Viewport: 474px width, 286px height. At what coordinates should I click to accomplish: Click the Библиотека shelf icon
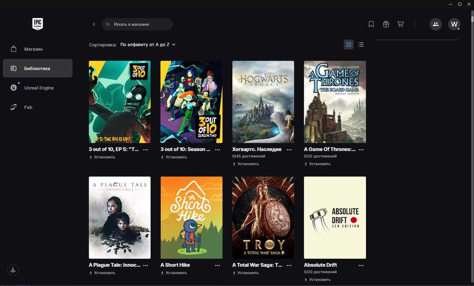14,69
